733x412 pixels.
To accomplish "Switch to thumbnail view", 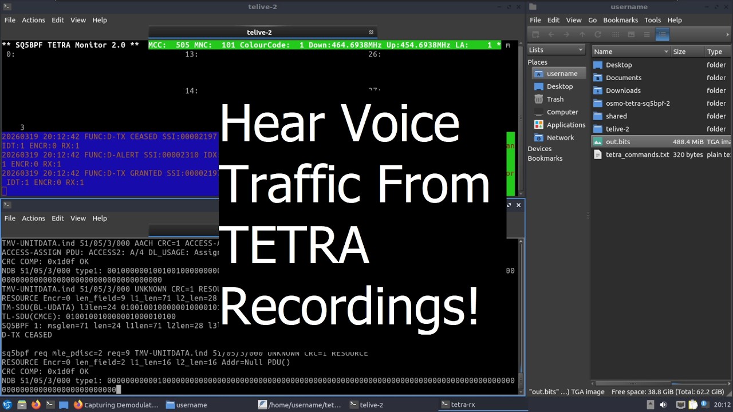I will 631,34.
